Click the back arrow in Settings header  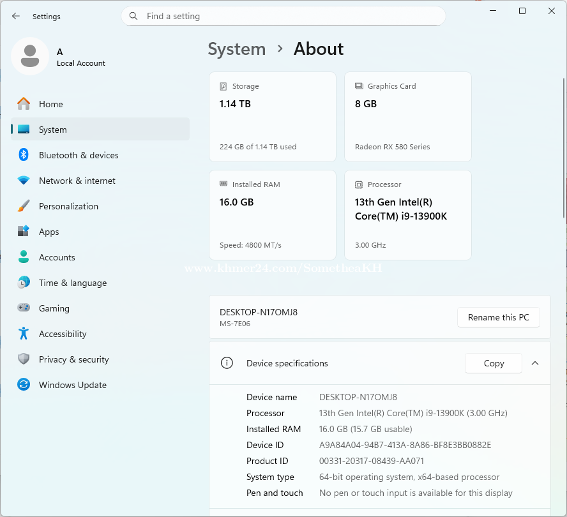click(16, 16)
